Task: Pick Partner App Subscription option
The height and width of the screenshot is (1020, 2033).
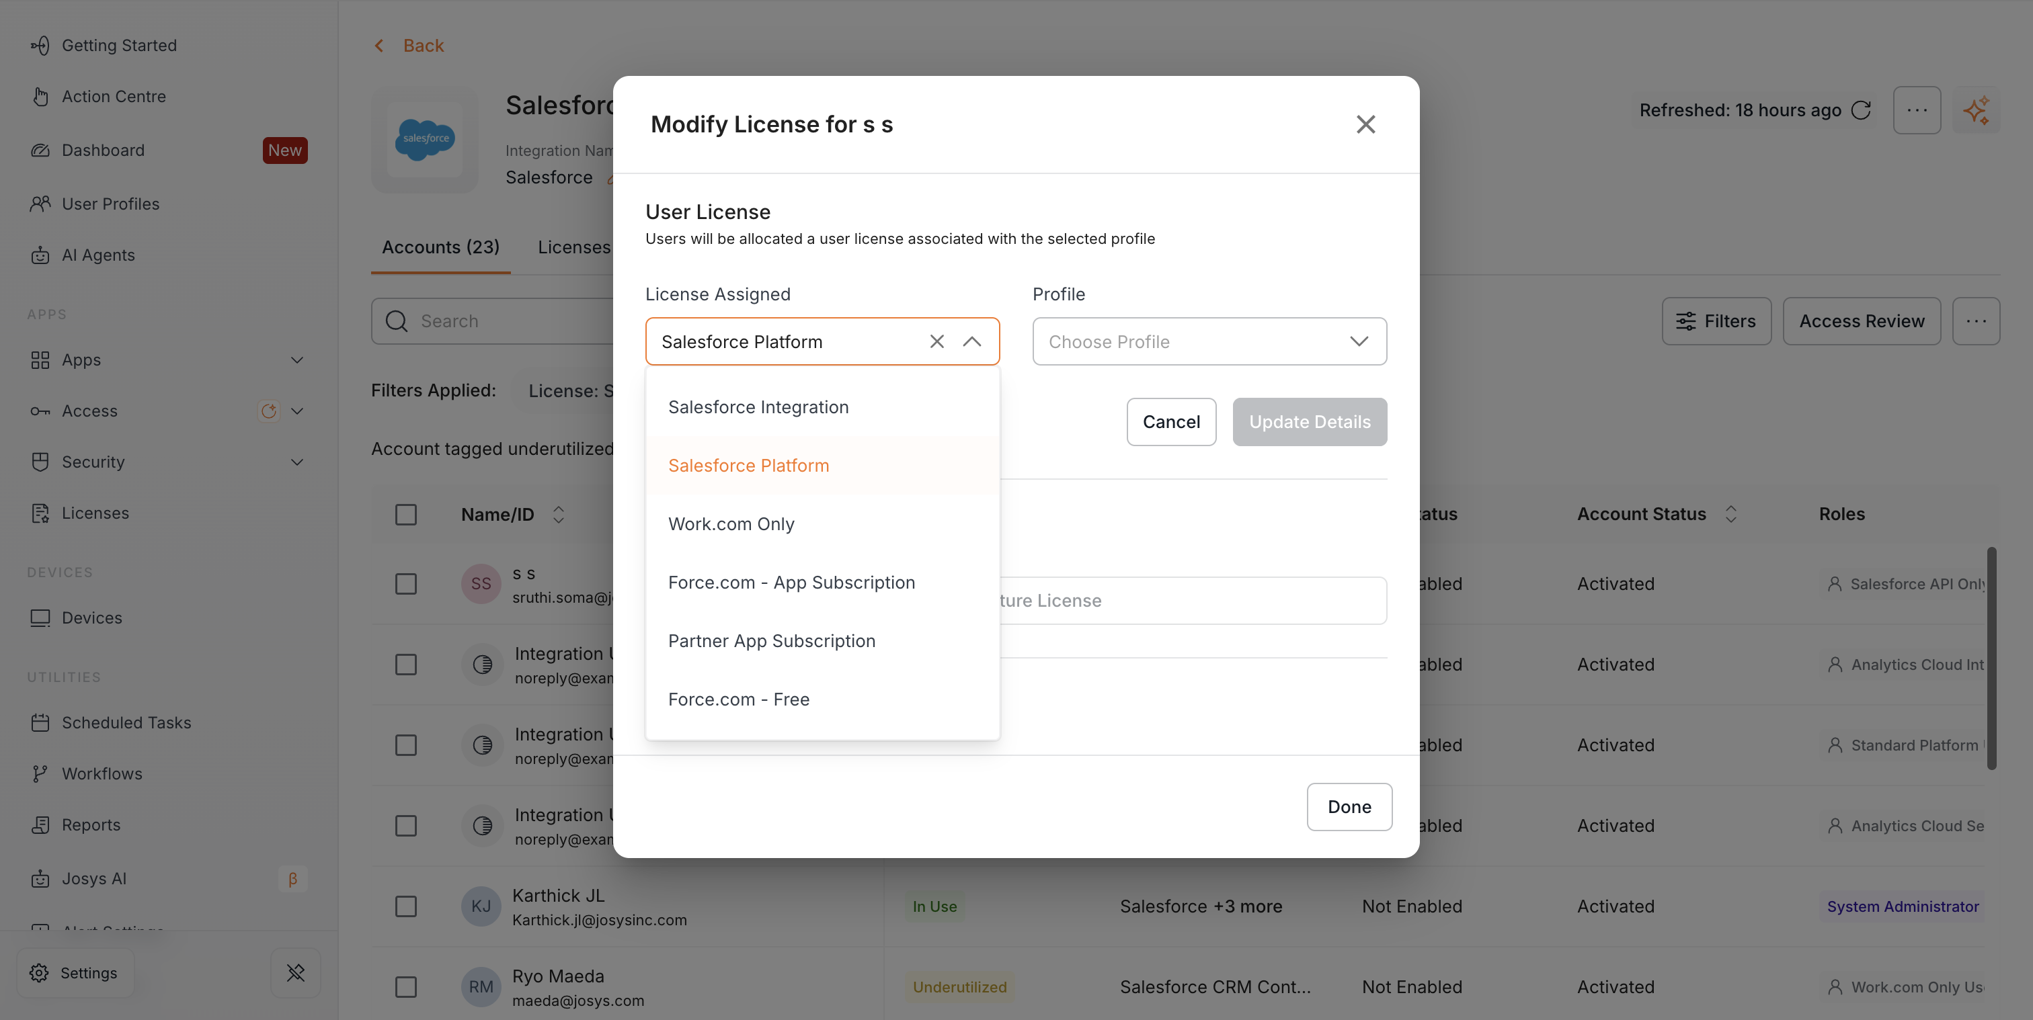Action: pyautogui.click(x=822, y=640)
